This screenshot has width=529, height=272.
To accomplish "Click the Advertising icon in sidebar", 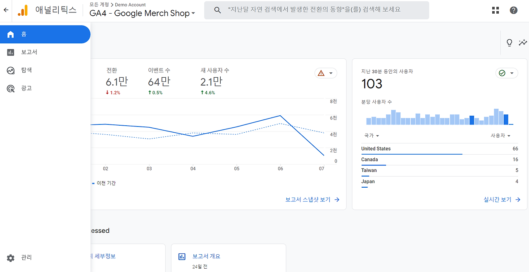I will tap(11, 88).
